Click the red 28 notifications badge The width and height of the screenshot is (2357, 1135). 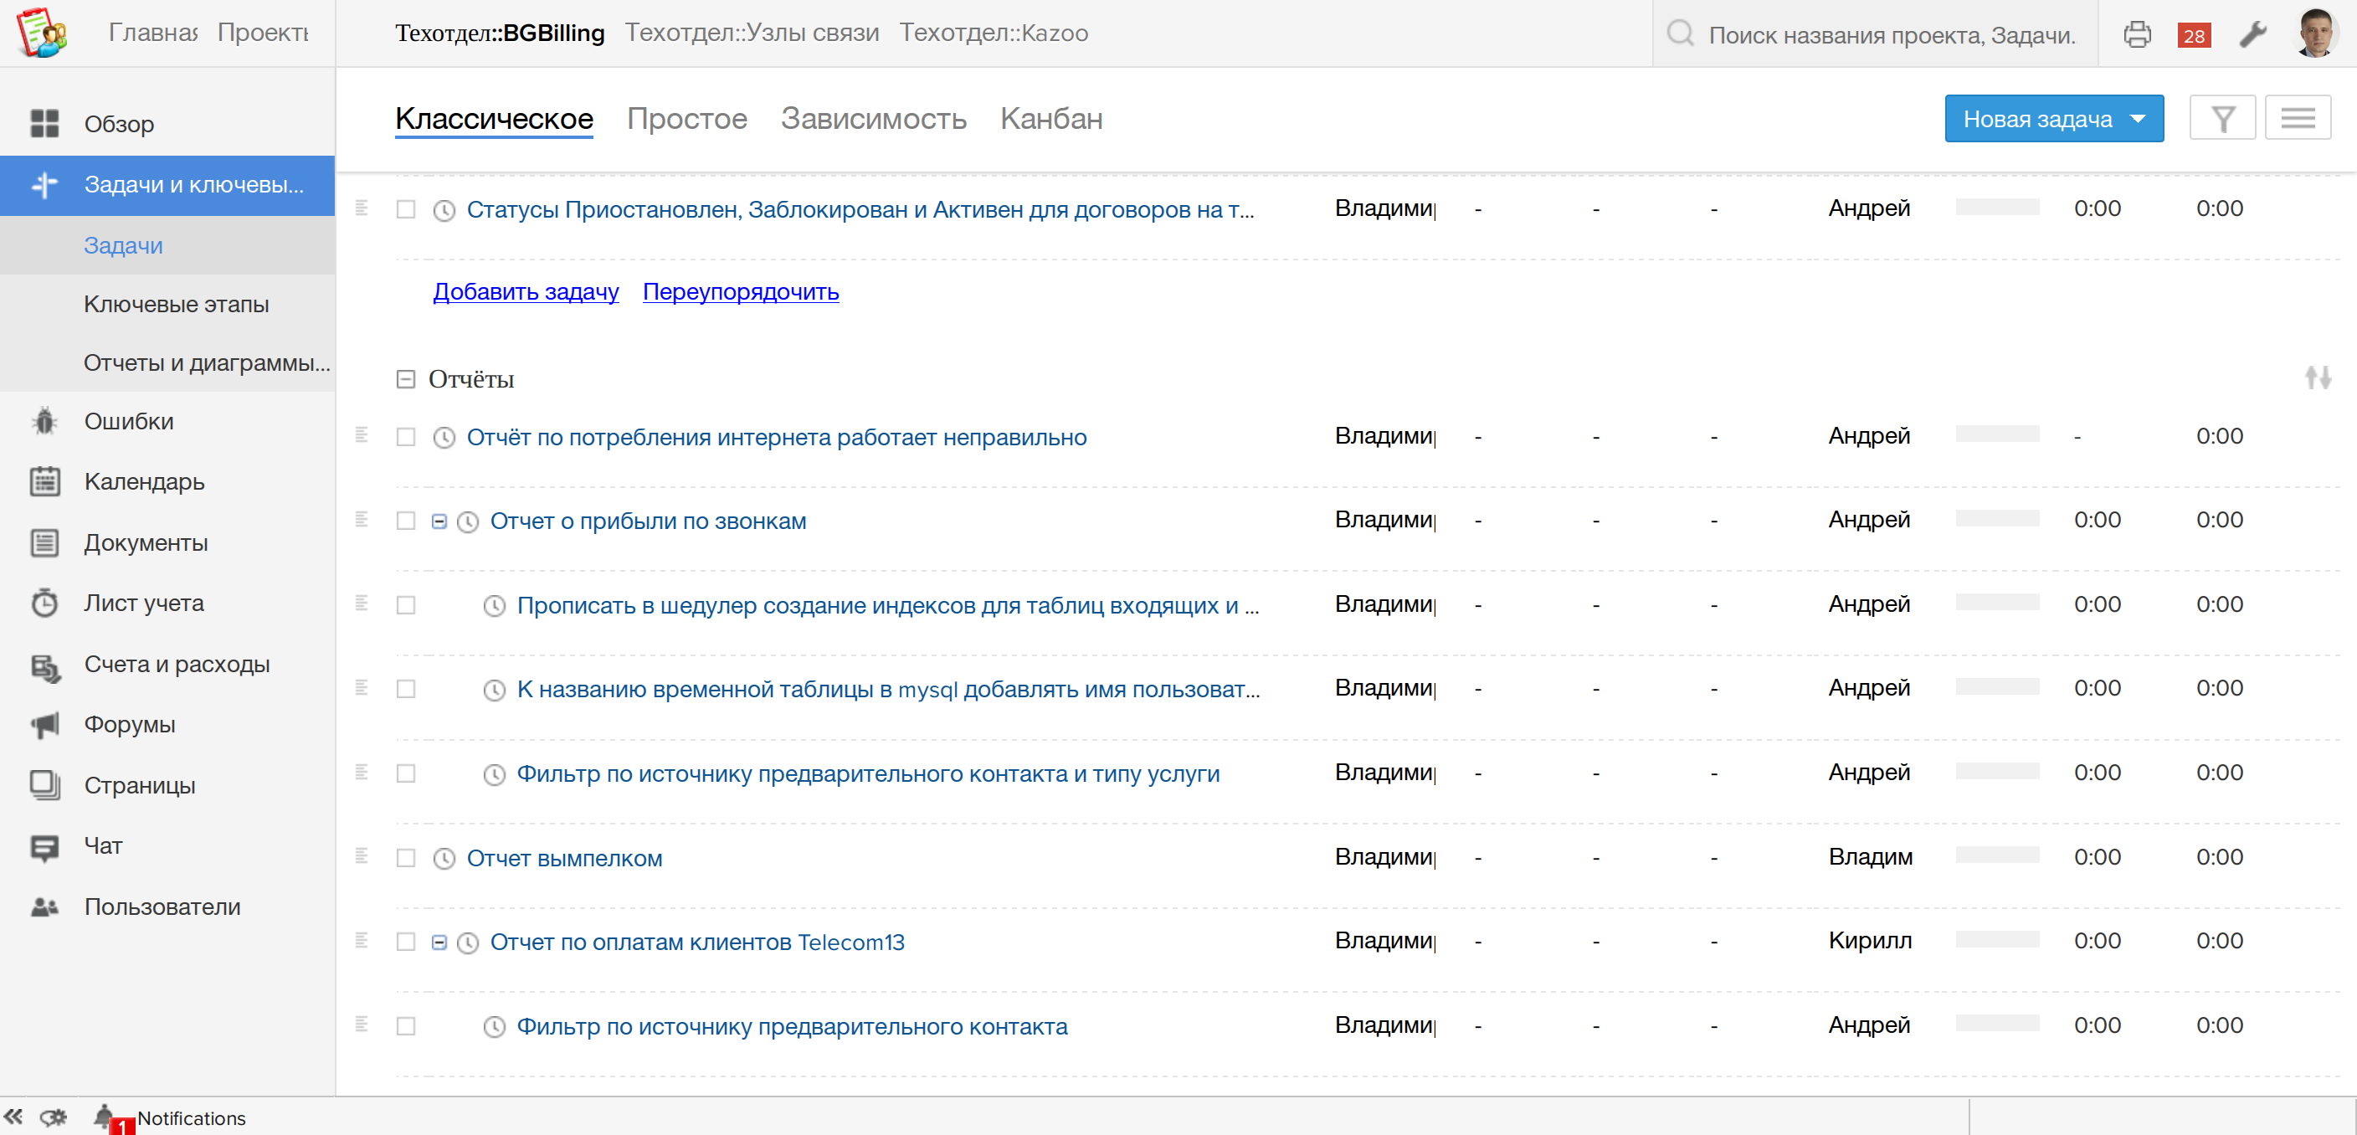2194,36
